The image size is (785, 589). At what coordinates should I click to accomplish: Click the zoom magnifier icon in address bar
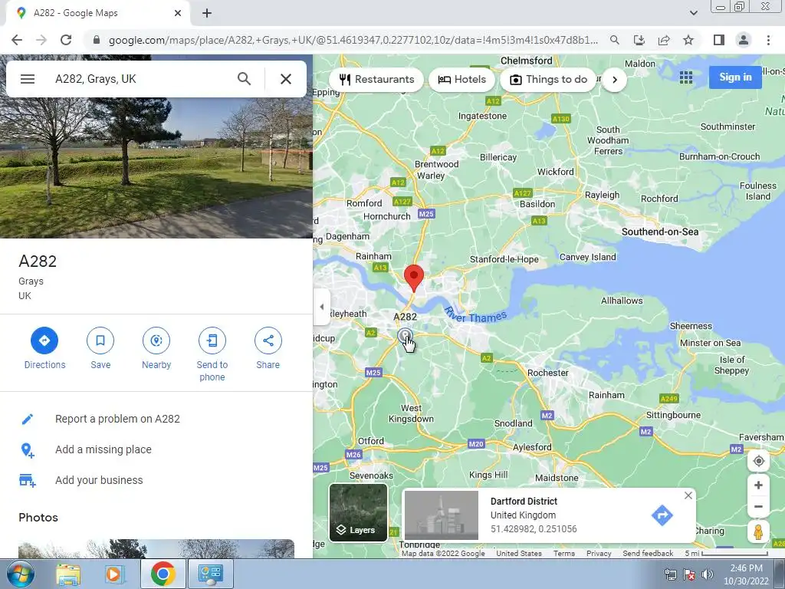tap(615, 40)
